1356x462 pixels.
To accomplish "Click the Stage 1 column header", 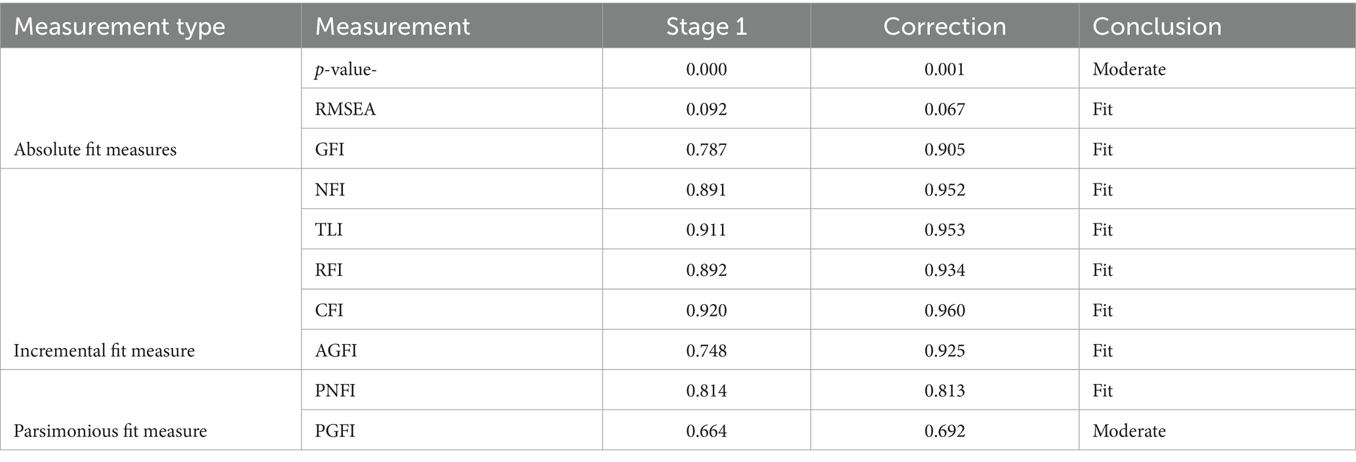I will [x=706, y=26].
